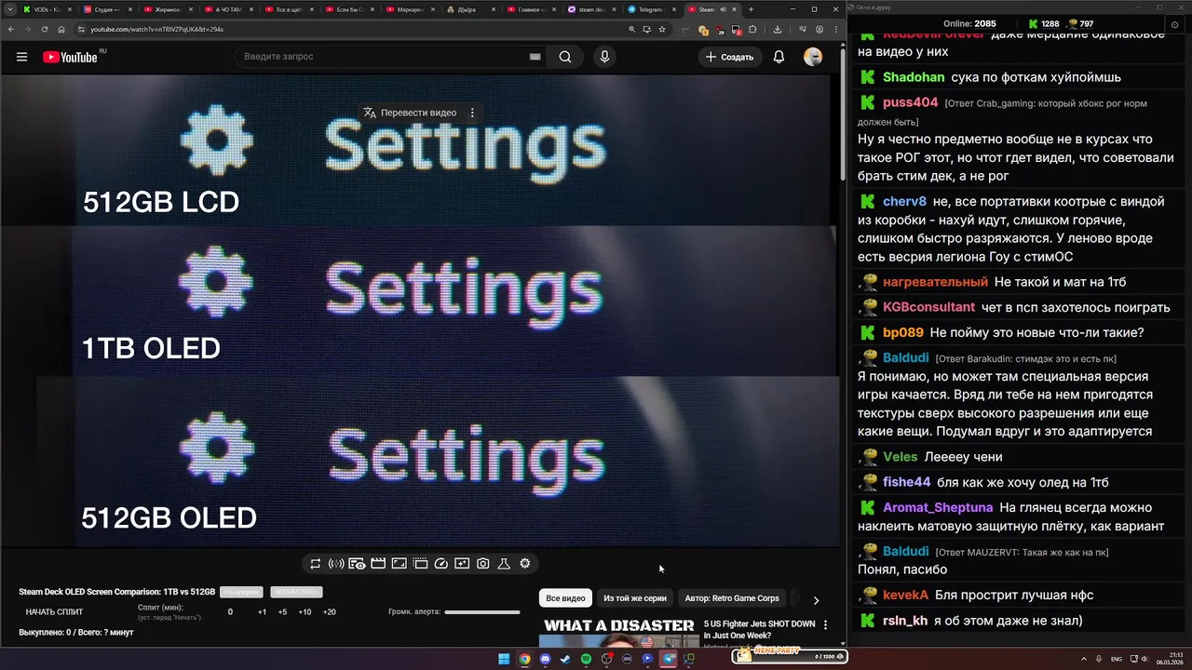This screenshot has height=670, width=1192.
Task: Open more options beside Перевести видео
Action: 472,113
